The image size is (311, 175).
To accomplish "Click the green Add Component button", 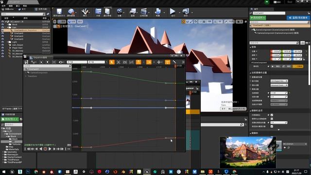I will [x=258, y=17].
